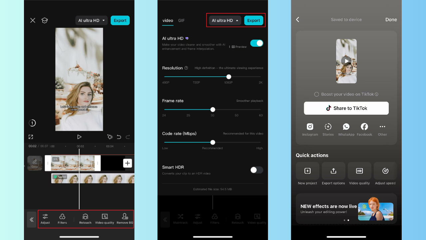Open info icon beside Boost your video on TikTok
This screenshot has height=240, width=426.
pos(376,94)
